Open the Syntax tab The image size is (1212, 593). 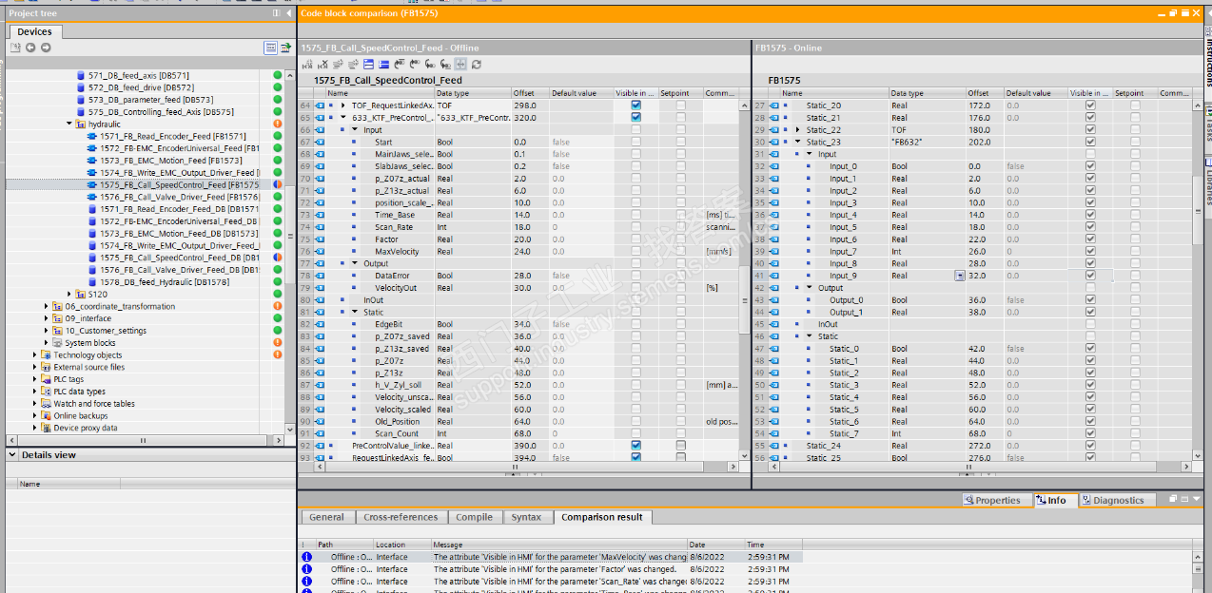pos(526,517)
